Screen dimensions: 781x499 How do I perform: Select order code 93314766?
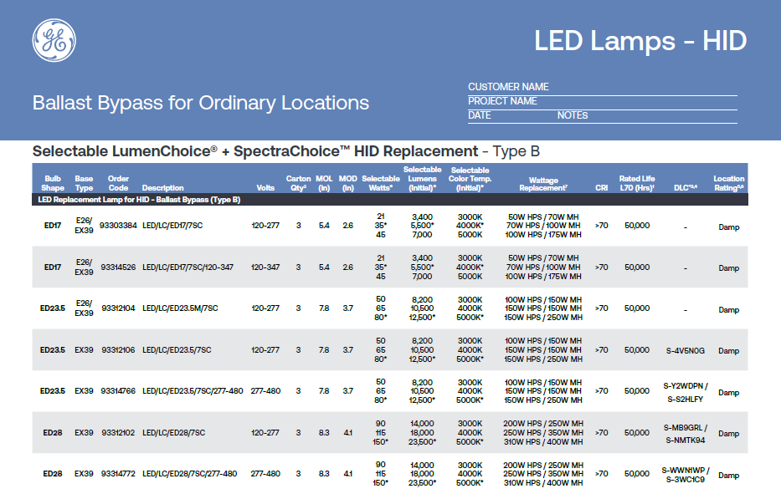(118, 391)
